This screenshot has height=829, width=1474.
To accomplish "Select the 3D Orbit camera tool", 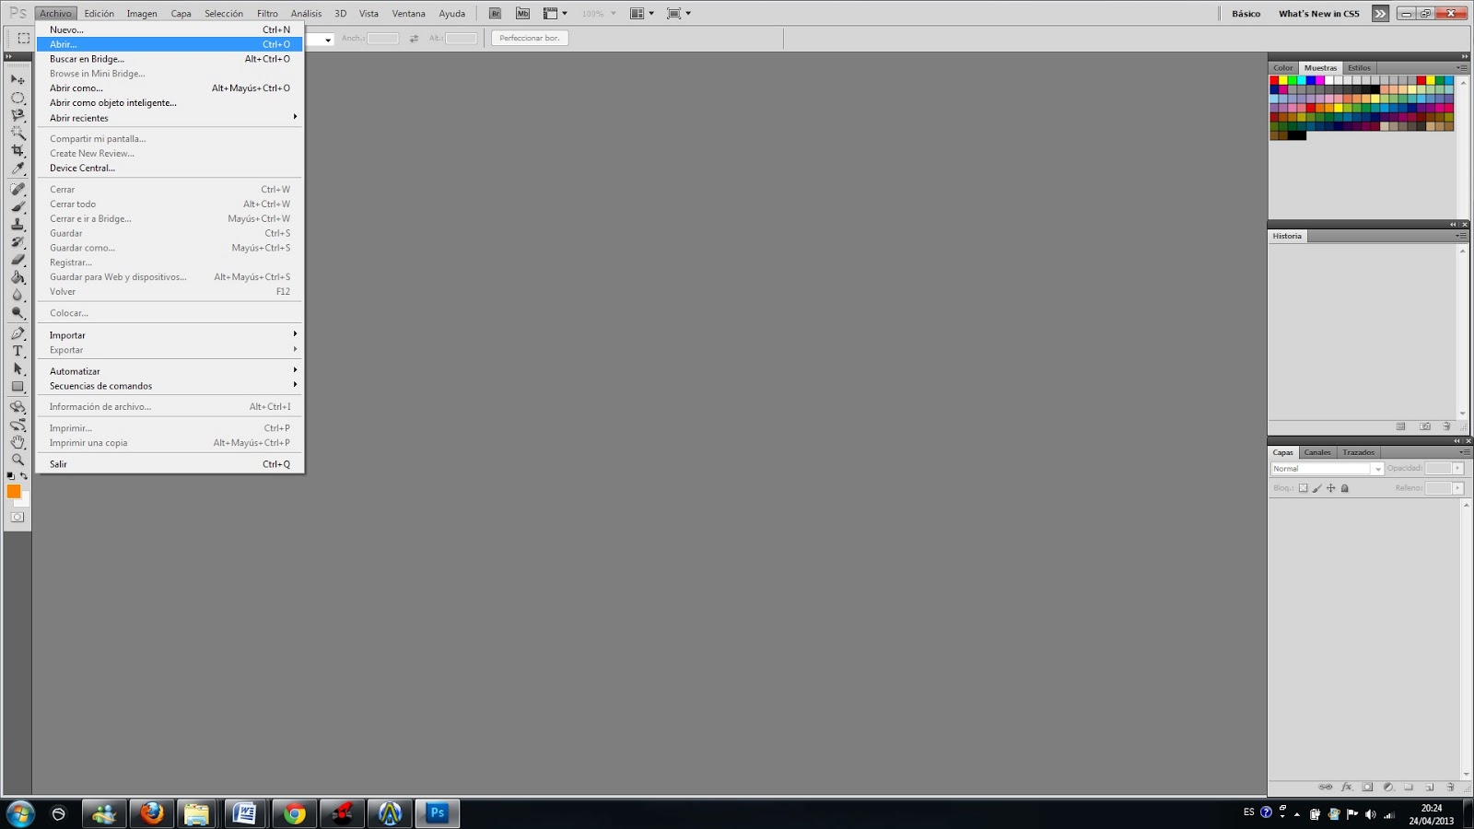I will (18, 425).
